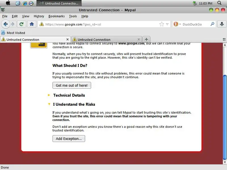Image resolution: width=227 pixels, height=170 pixels.
Task: Click the orange window button
Action: point(217,10)
